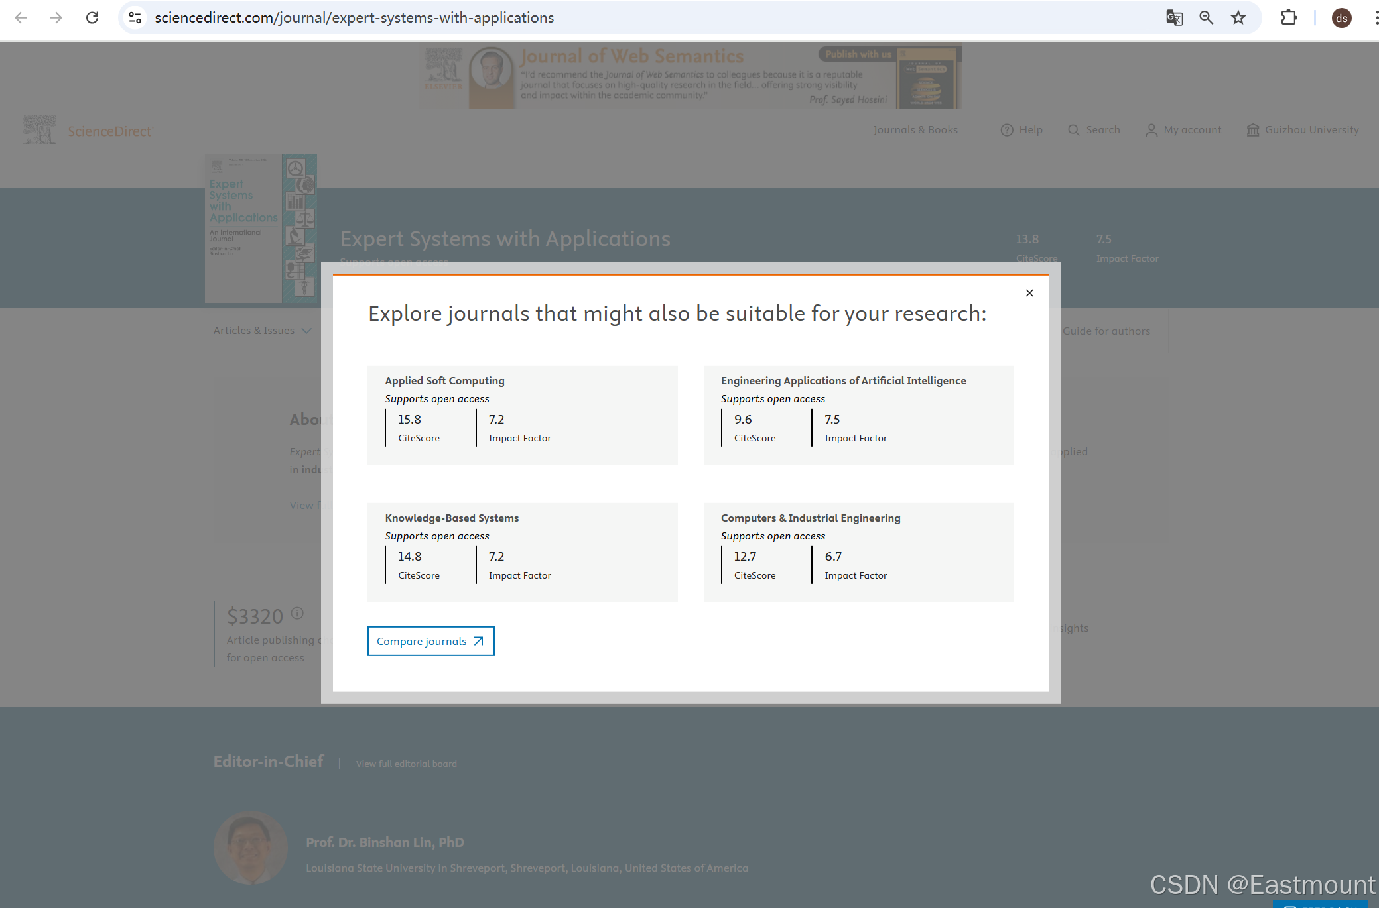Open the browser extensions puzzle icon
Image resolution: width=1379 pixels, height=908 pixels.
click(1288, 18)
